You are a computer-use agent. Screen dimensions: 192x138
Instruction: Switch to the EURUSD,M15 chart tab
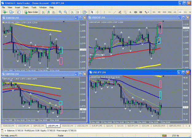tap(159, 126)
